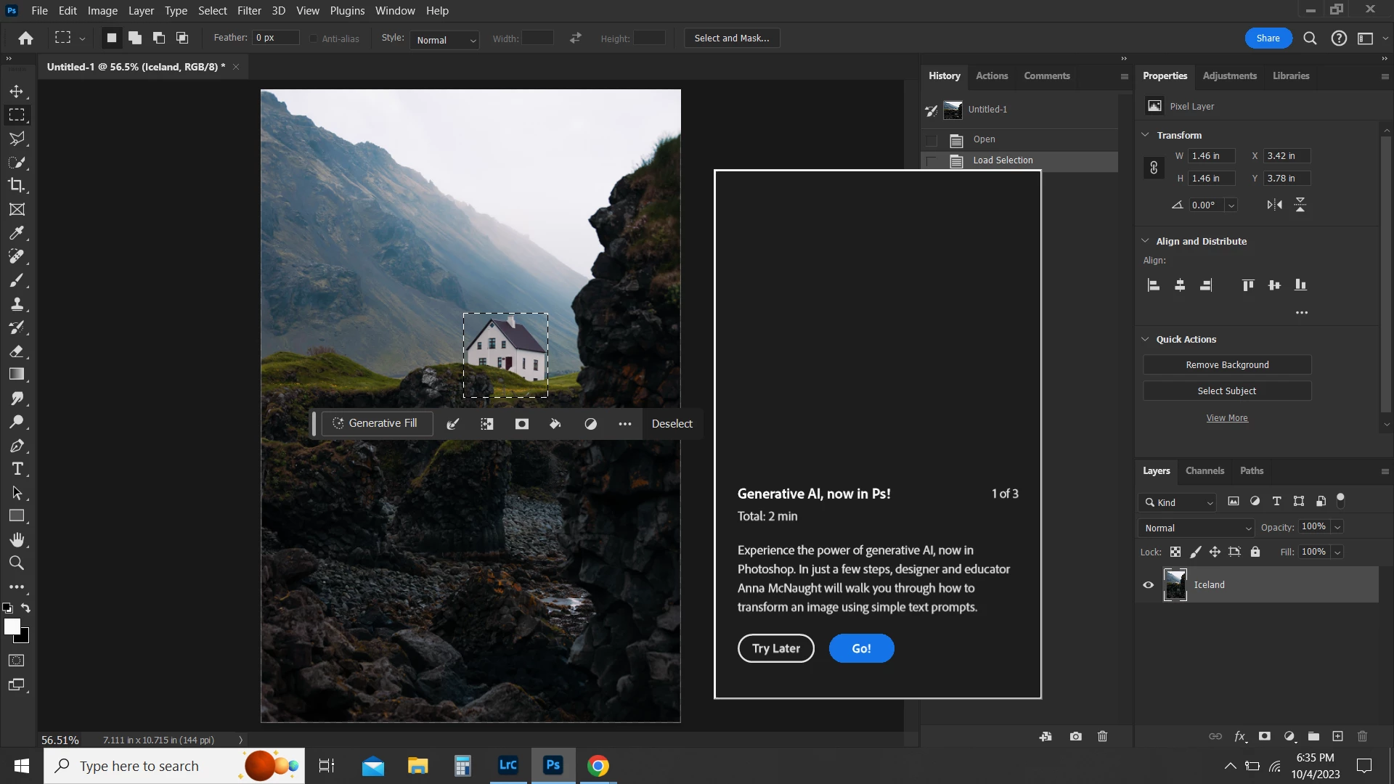This screenshot has height=784, width=1394.
Task: Click the layer mask icon in contextual taskbar
Action: point(521,424)
